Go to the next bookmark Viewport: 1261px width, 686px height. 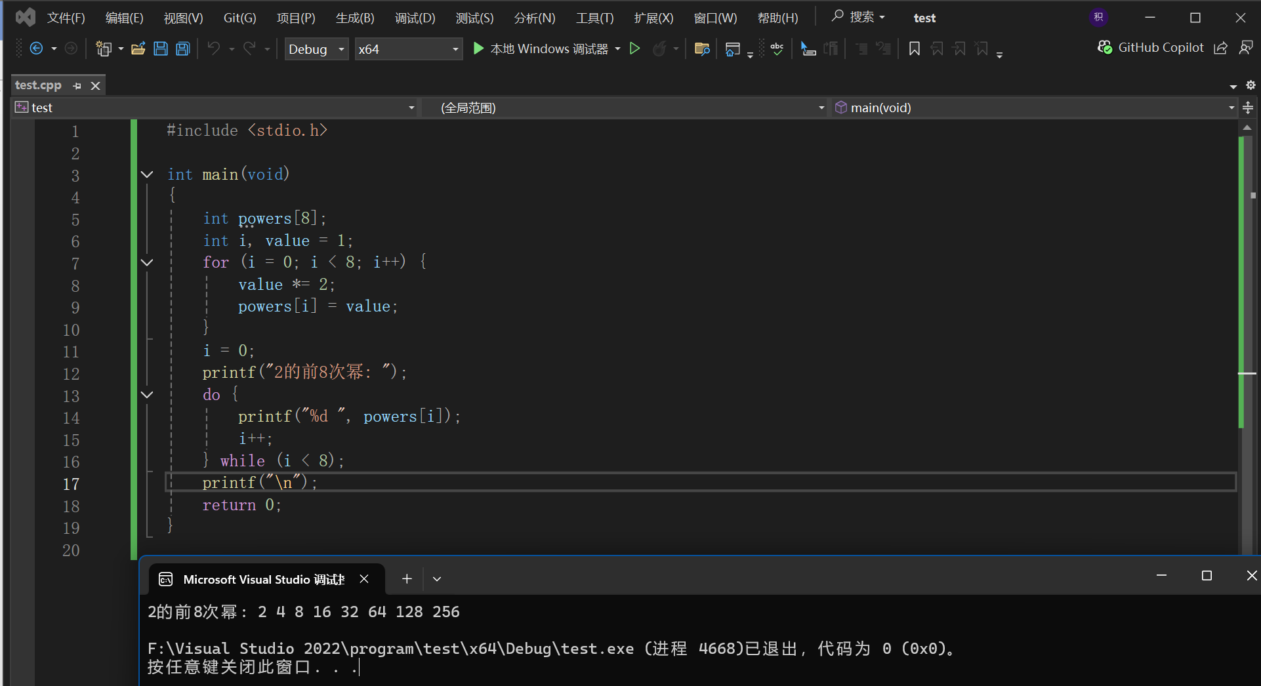[x=959, y=49]
